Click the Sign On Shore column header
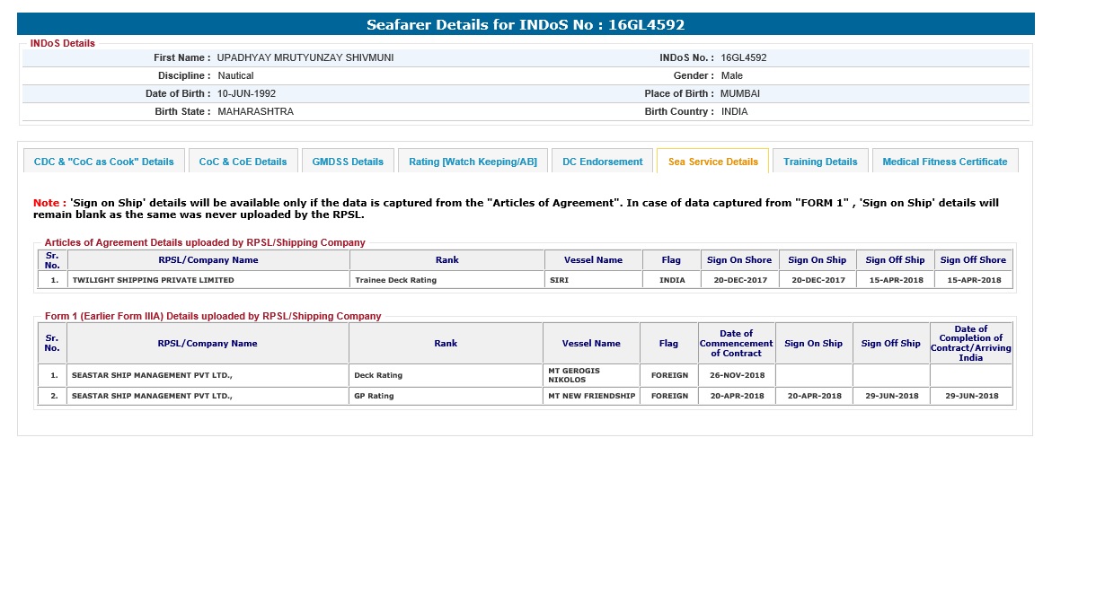This screenshot has height=604, width=1096. pos(738,260)
